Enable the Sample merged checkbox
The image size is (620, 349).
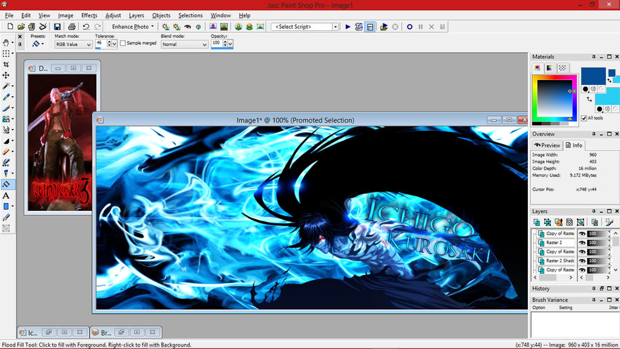pyautogui.click(x=123, y=43)
